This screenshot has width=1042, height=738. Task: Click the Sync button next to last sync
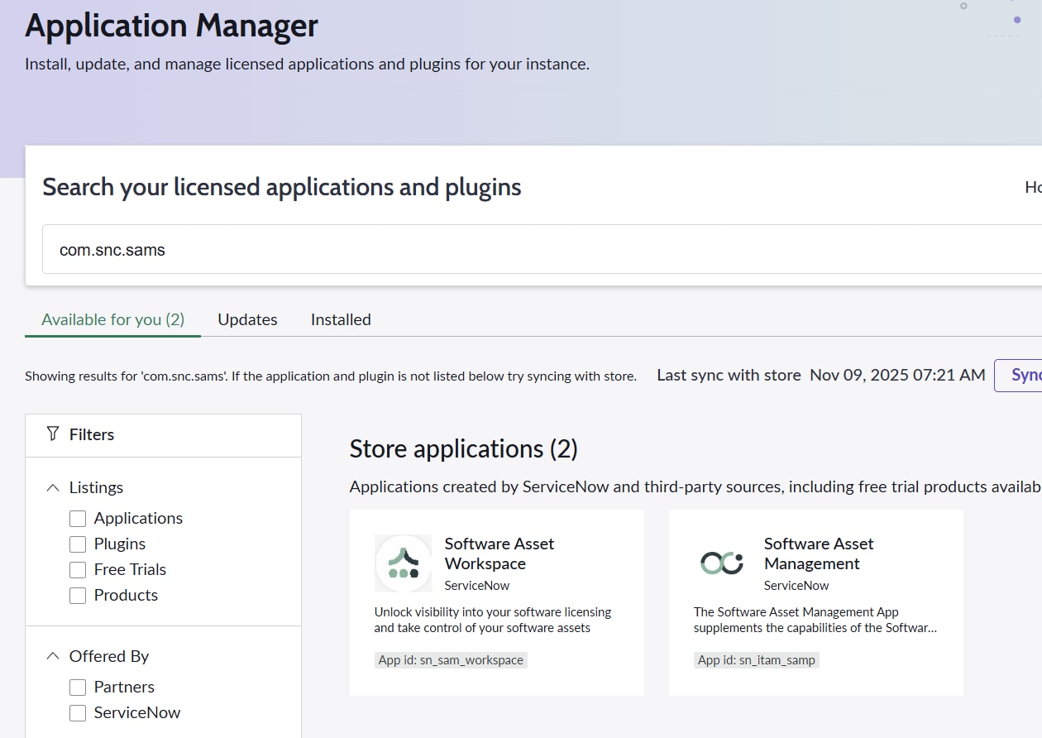tap(1019, 375)
